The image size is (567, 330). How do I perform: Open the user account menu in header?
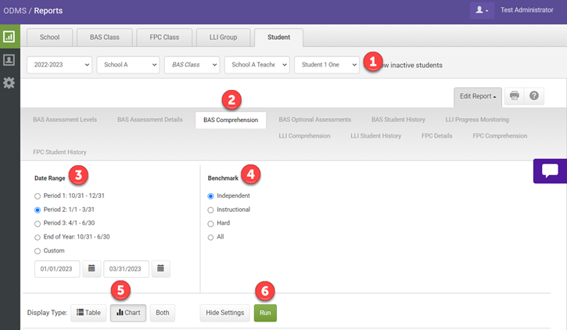(x=482, y=10)
